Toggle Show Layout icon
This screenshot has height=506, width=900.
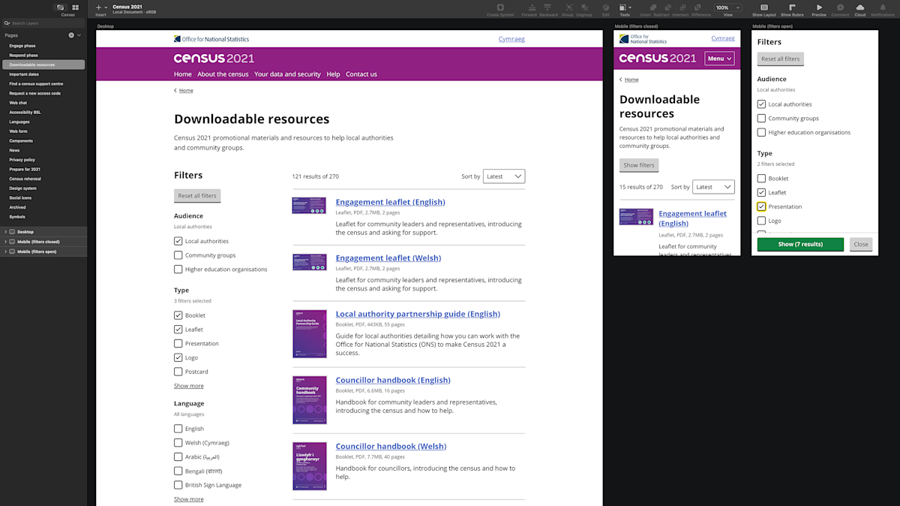pyautogui.click(x=764, y=7)
